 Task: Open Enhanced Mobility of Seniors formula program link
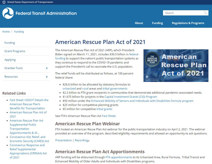142,101
